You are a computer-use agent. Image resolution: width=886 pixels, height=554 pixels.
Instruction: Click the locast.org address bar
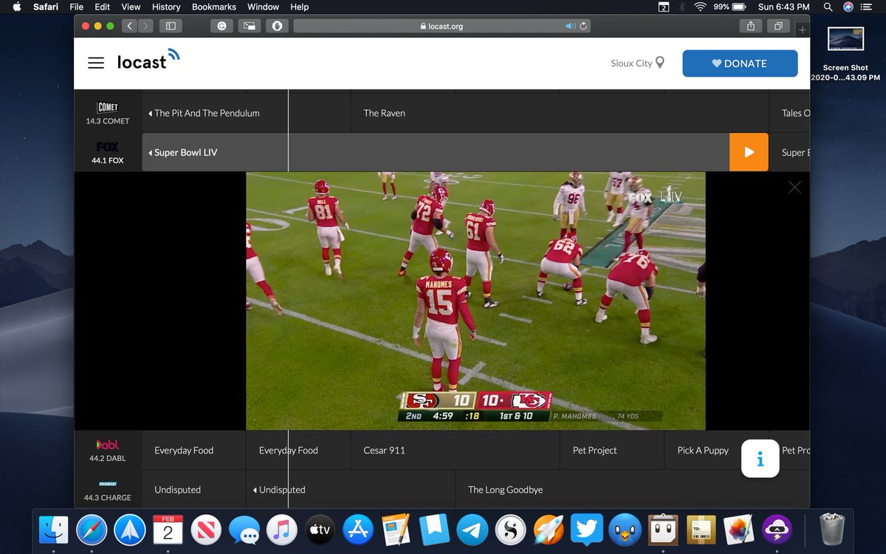click(442, 26)
